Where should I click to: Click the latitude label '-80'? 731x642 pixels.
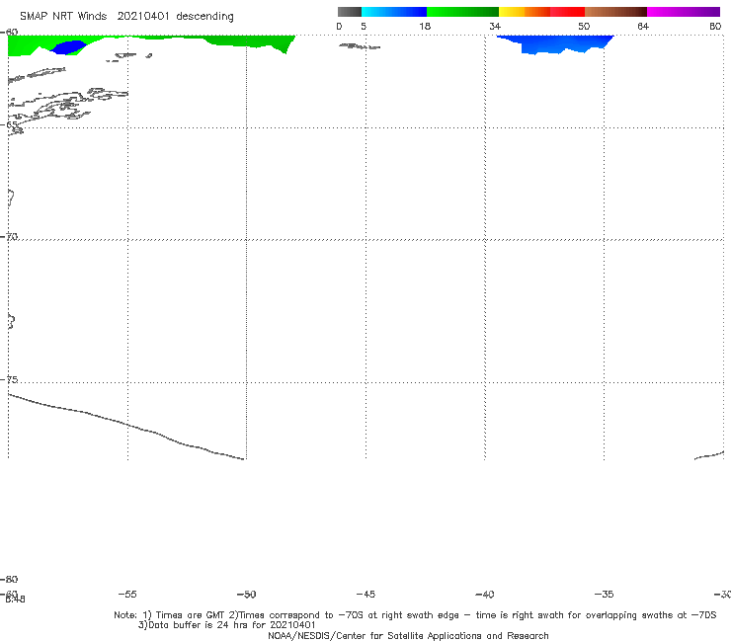click(9, 580)
